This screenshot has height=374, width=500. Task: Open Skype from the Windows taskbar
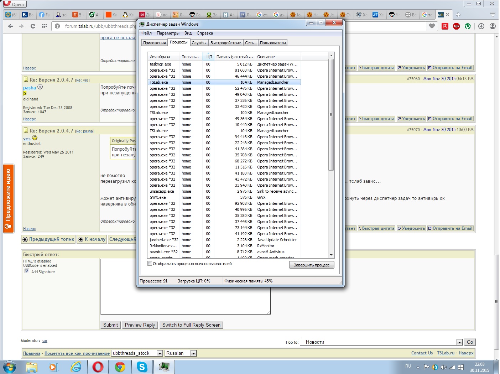(x=142, y=367)
